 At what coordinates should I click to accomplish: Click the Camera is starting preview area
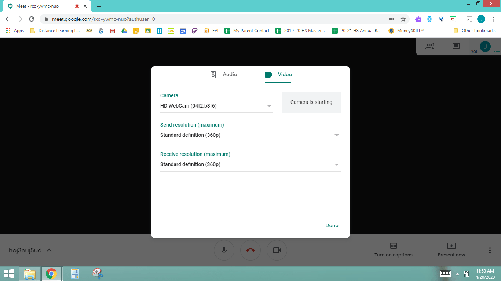tap(311, 102)
